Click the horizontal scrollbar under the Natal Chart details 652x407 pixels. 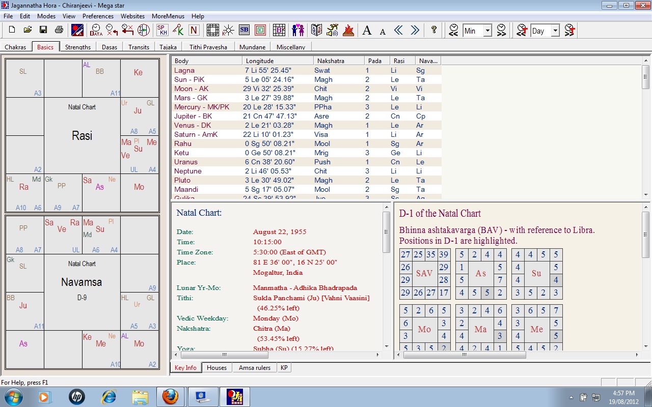point(277,355)
